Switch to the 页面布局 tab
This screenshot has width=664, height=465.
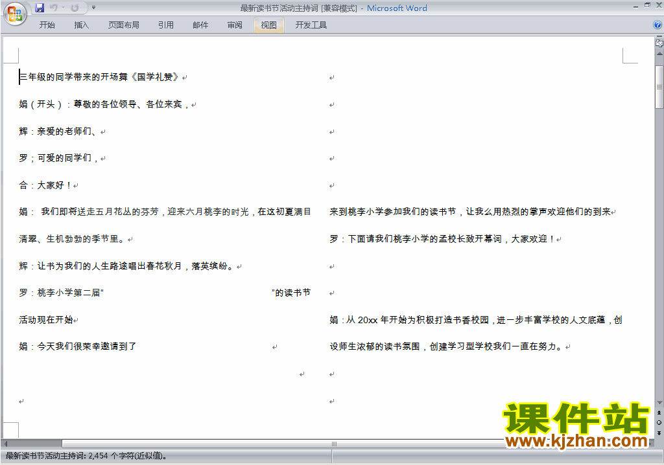tap(124, 25)
